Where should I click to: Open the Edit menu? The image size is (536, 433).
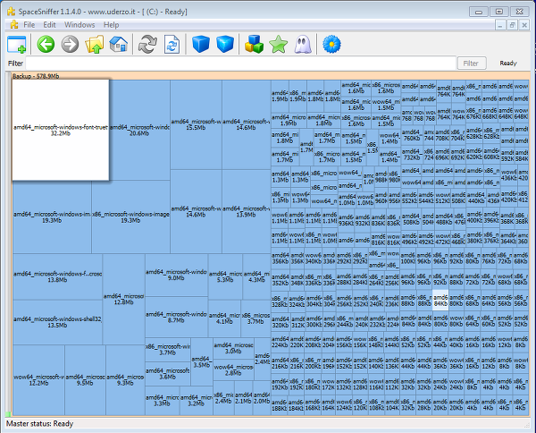pyautogui.click(x=49, y=25)
